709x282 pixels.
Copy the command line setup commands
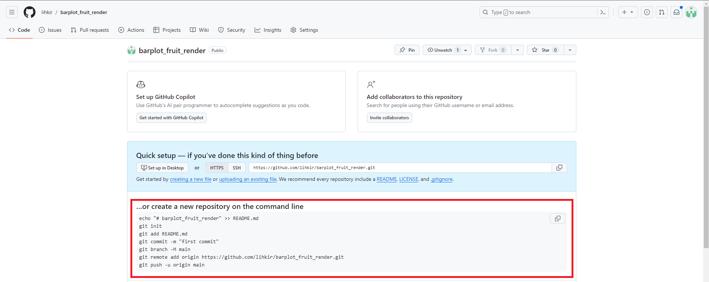[558, 219]
